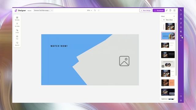Redo the last action

[99, 10]
